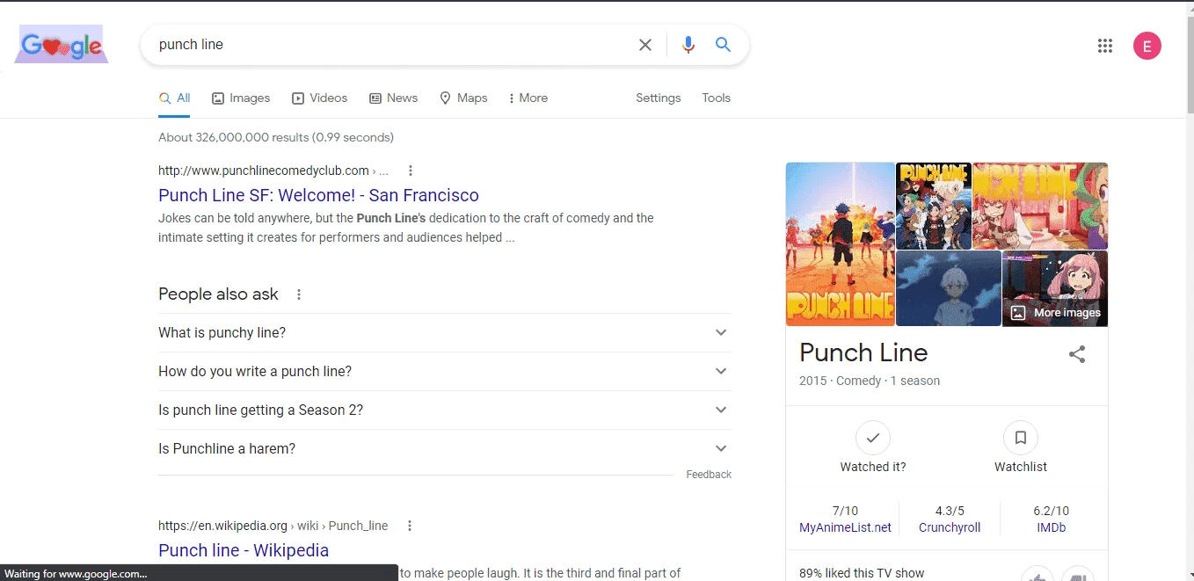1194x581 pixels.
Task: Click '89% liked this TV show' text
Action: [862, 573]
